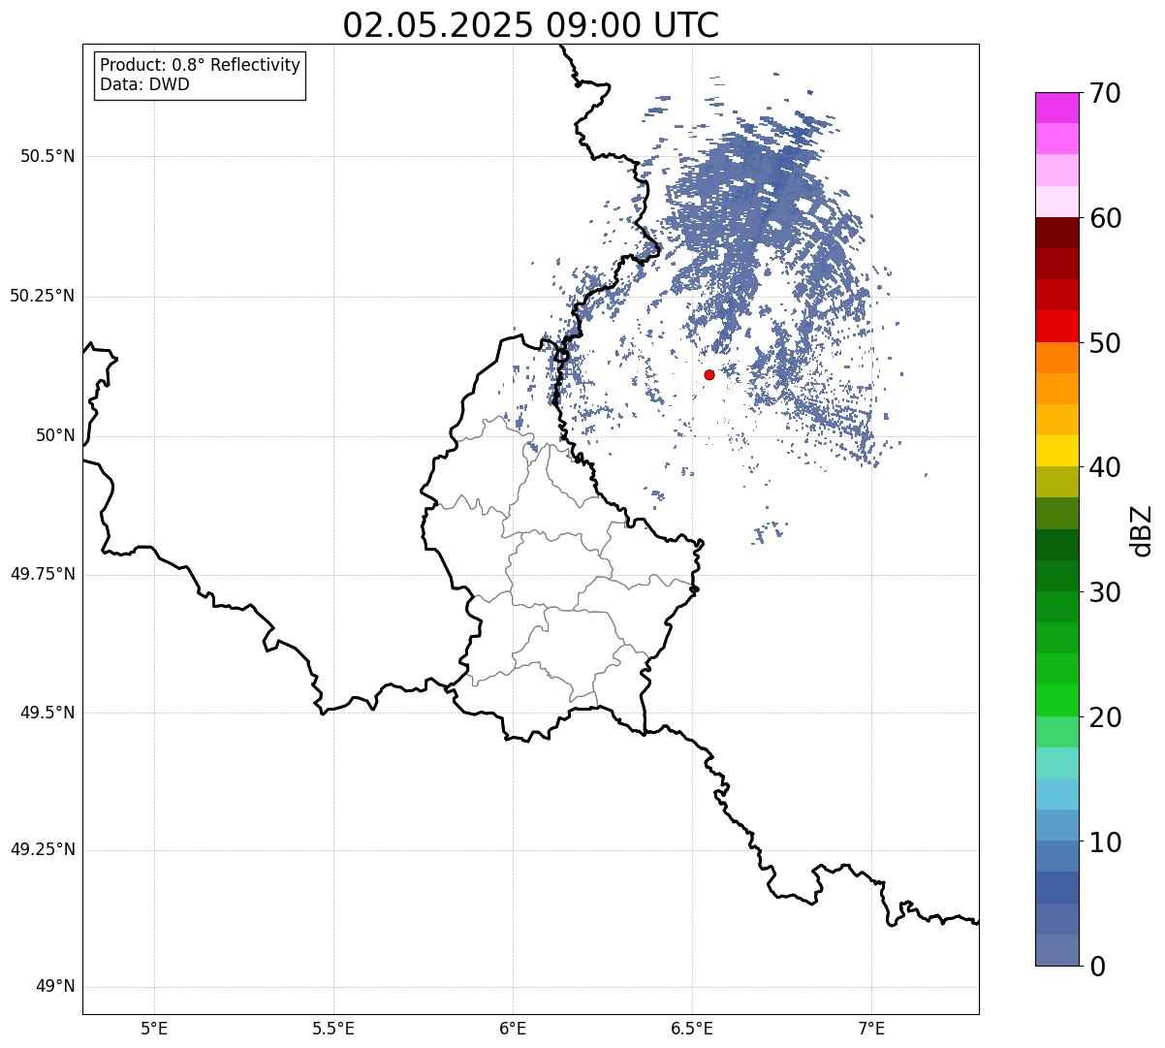The width and height of the screenshot is (1165, 1048).
Task: Click the colorbar tick label "10"
Action: pyautogui.click(x=1105, y=842)
